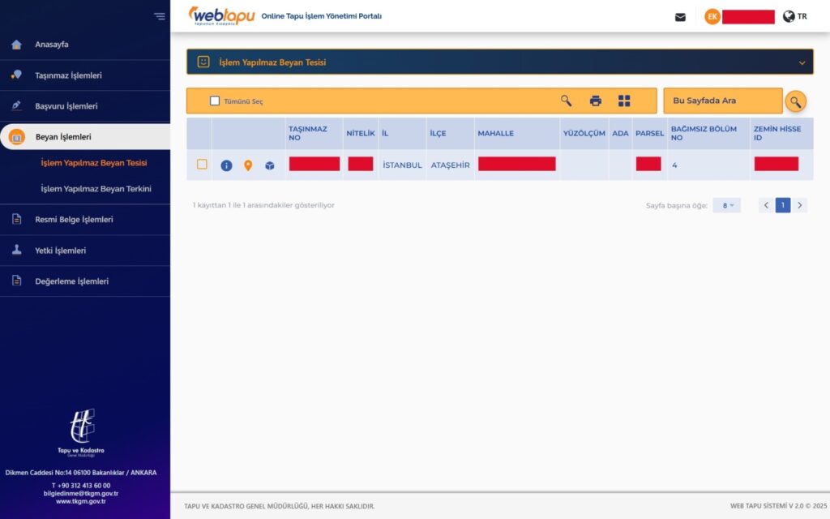Image resolution: width=830 pixels, height=519 pixels.
Task: Click the blue info icon in the row
Action: tap(226, 165)
